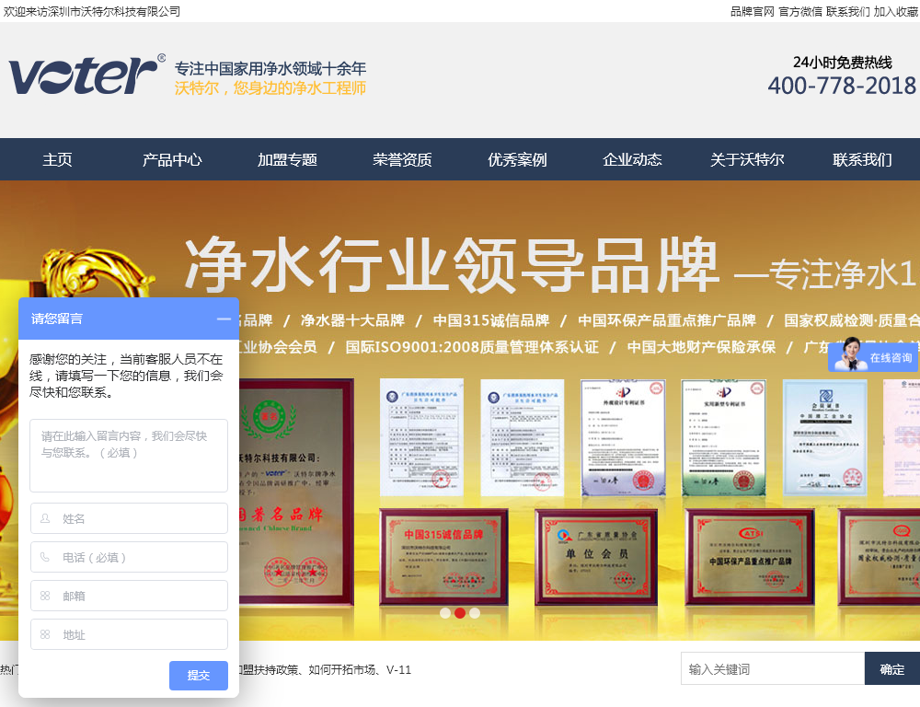Open 加盟专题 menu item
The height and width of the screenshot is (707, 920).
[287, 160]
